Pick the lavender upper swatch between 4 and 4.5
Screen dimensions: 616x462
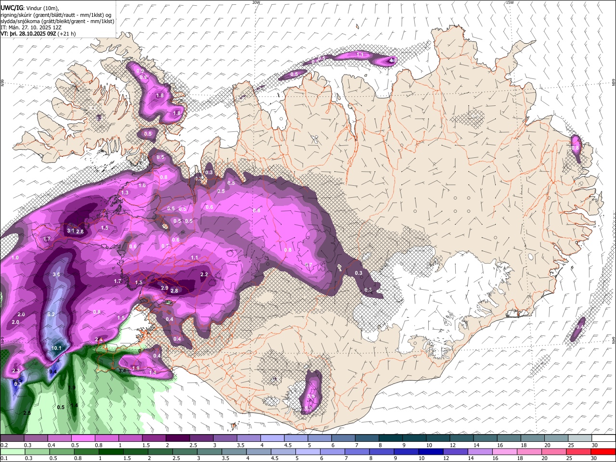pyautogui.click(x=272, y=438)
